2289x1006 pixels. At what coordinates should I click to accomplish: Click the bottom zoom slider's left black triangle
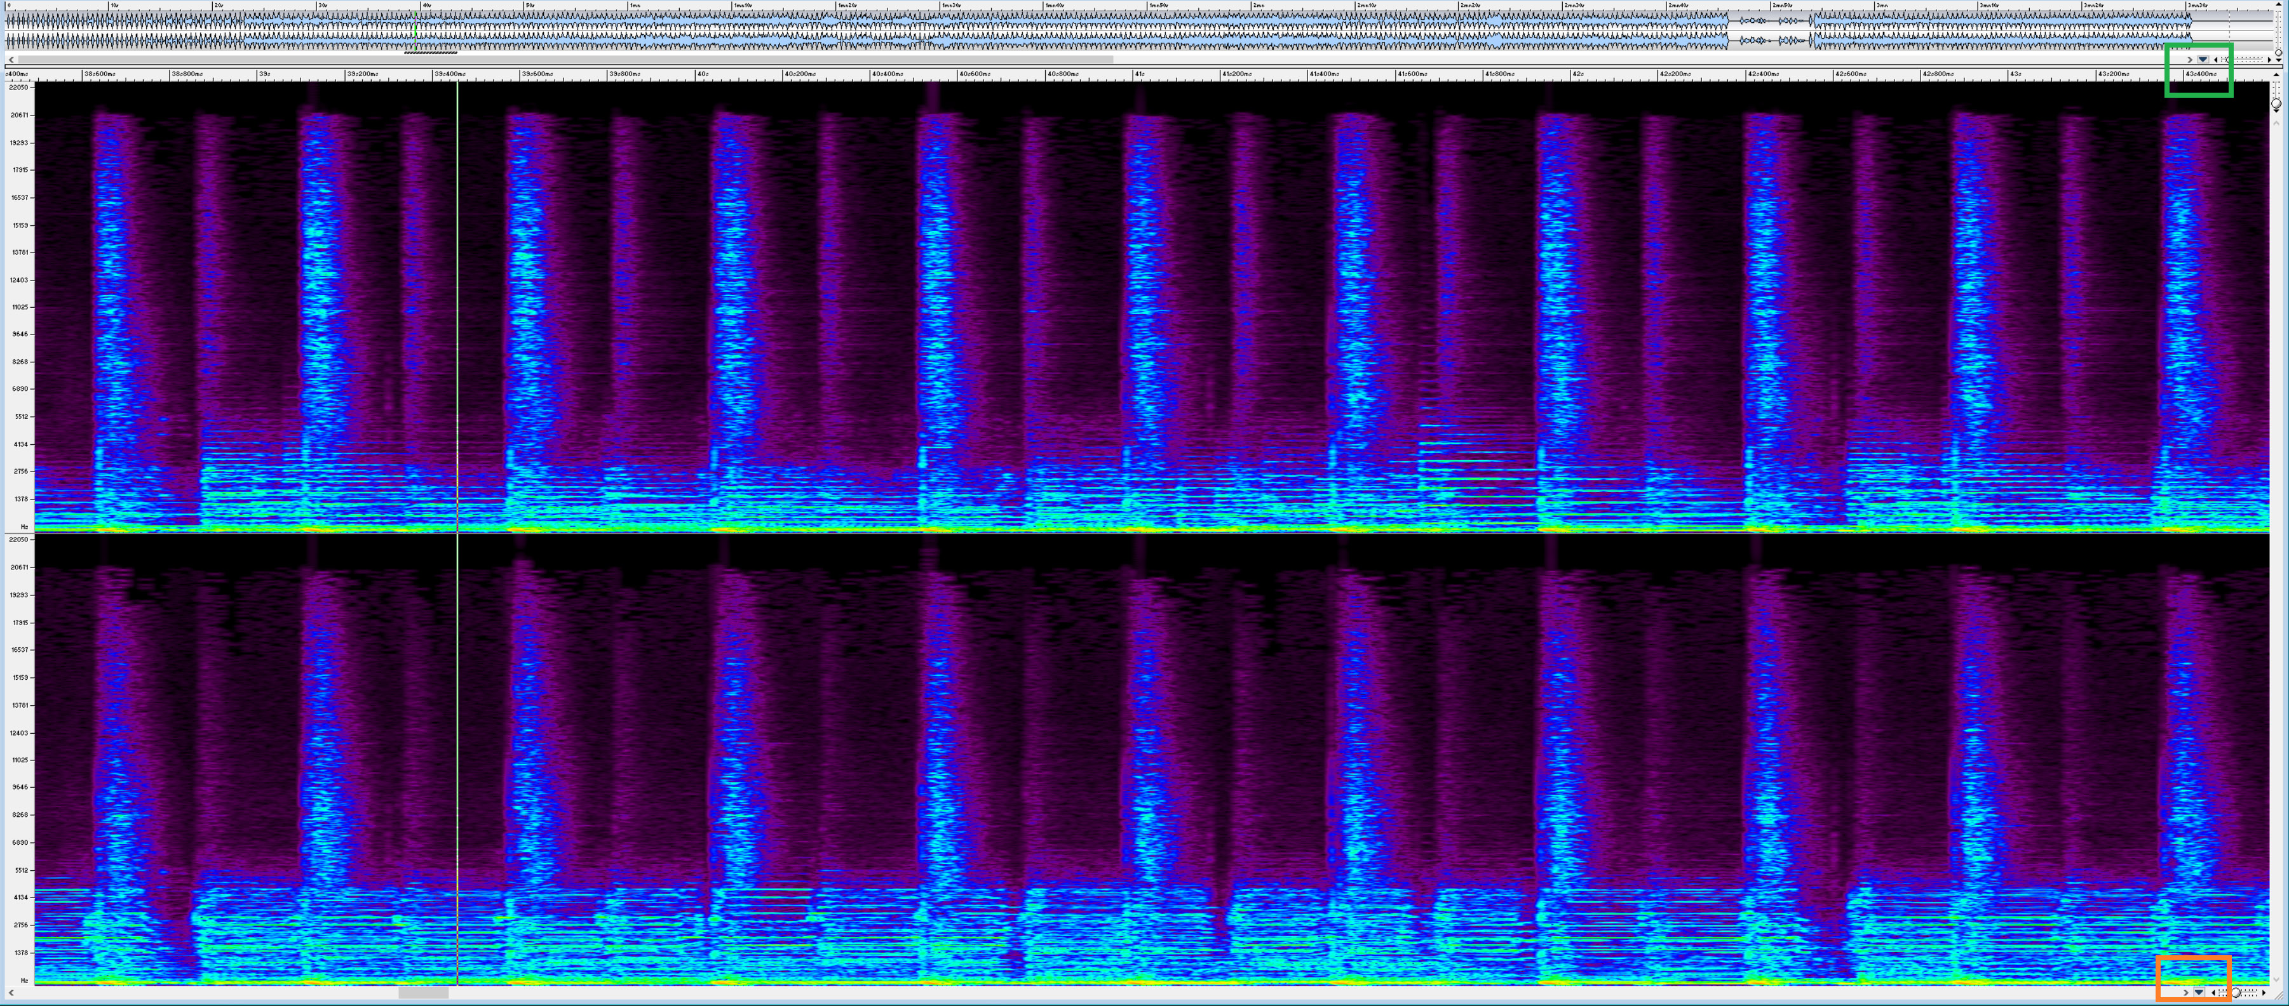[2213, 993]
